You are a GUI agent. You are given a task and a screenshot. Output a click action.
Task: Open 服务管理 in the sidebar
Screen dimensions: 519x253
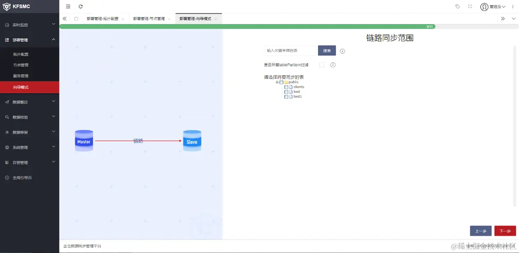click(20, 76)
